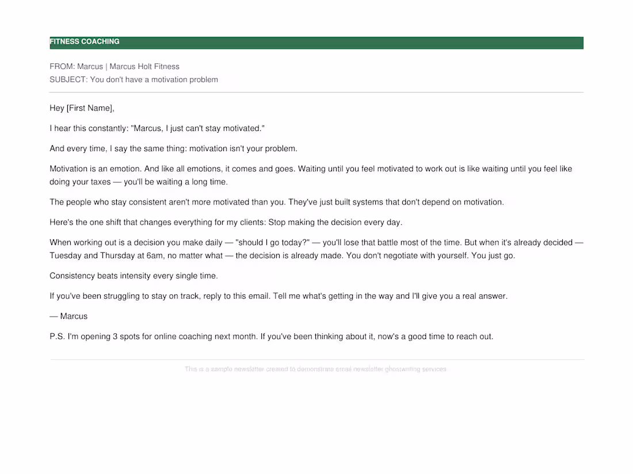
Task: Click the Hey [First Name] greeting
Action: coord(82,108)
